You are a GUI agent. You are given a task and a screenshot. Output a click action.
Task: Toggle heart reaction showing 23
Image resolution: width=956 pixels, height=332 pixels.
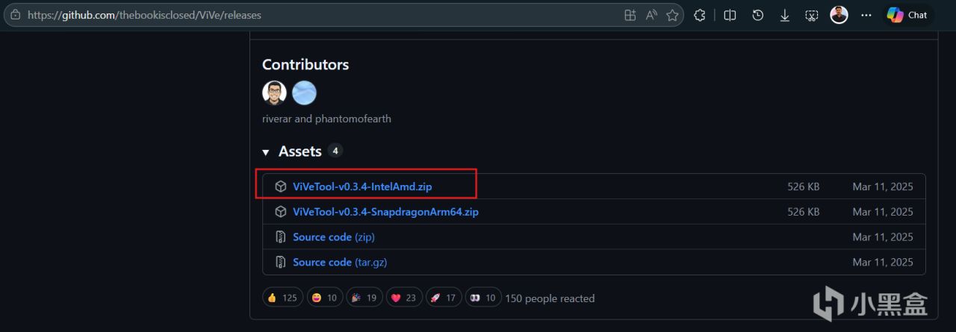(x=404, y=298)
